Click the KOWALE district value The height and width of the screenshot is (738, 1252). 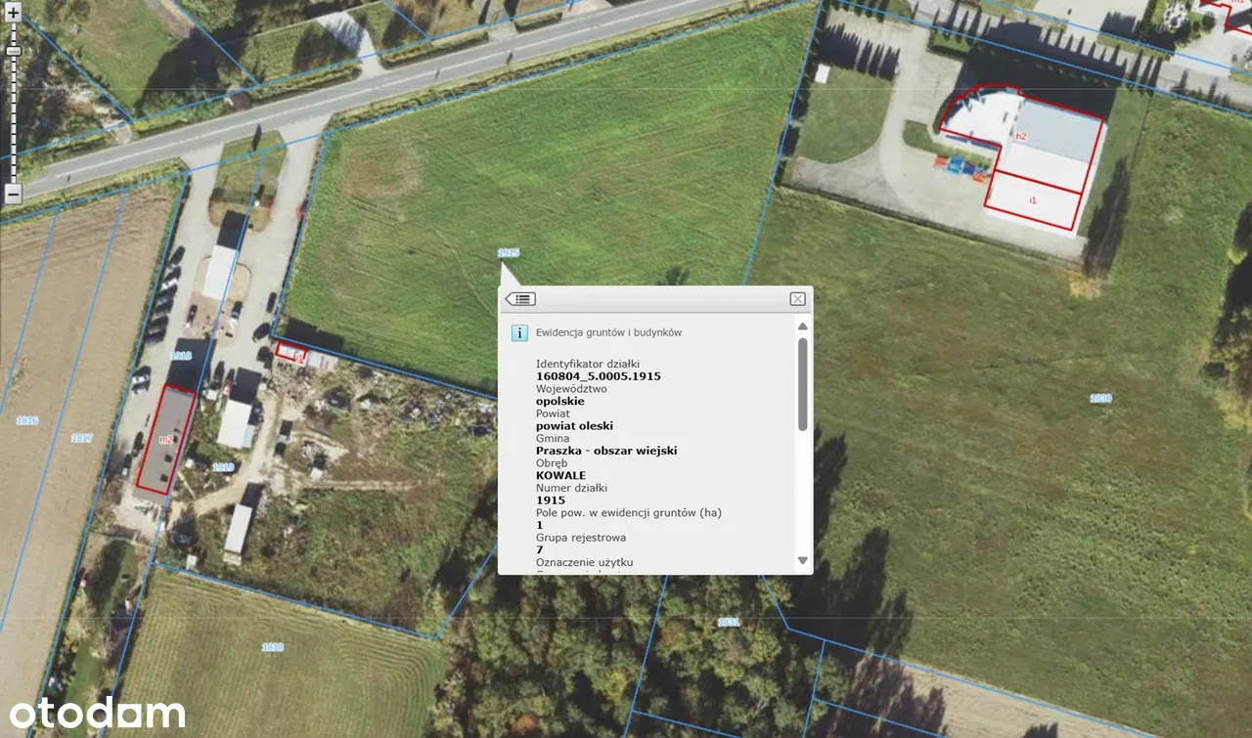pyautogui.click(x=560, y=475)
